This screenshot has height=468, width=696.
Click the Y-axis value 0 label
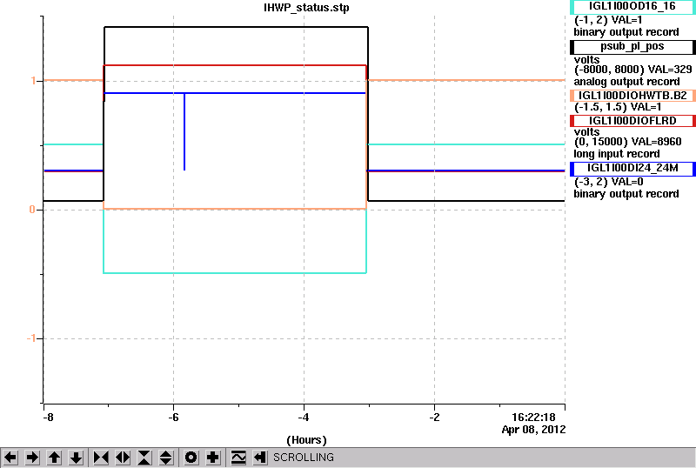32,209
